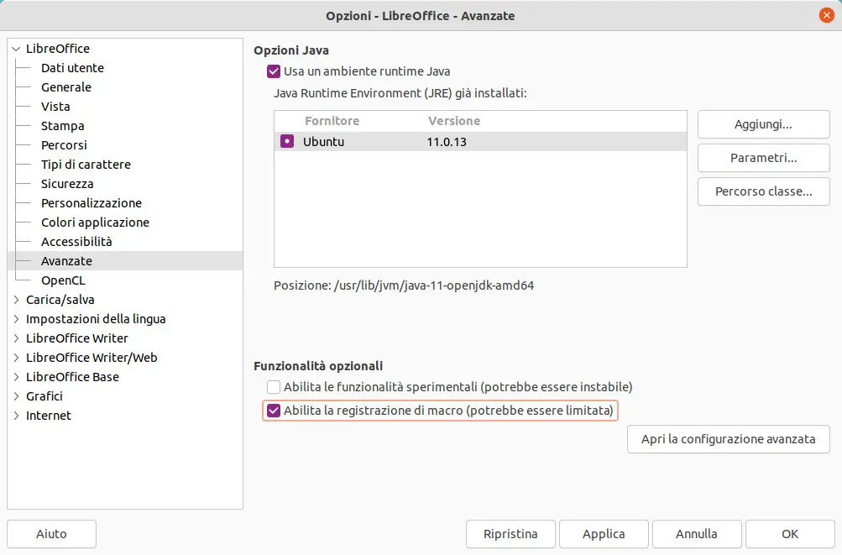Select Personalizzazione in the tree
Image resolution: width=842 pixels, height=555 pixels.
pyautogui.click(x=92, y=203)
